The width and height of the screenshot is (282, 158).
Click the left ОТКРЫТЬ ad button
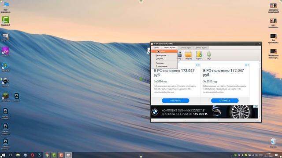pyautogui.click(x=175, y=101)
